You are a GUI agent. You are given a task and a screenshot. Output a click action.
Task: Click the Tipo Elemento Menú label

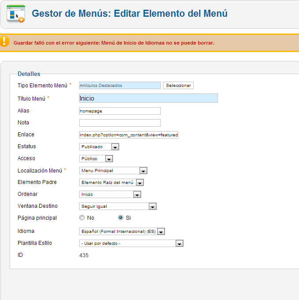click(x=42, y=85)
